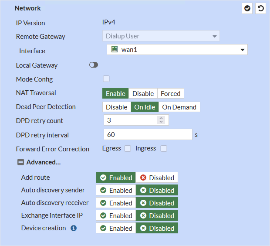Open the Interface wan1 dropdown
The image size is (270, 246).
pos(177,50)
